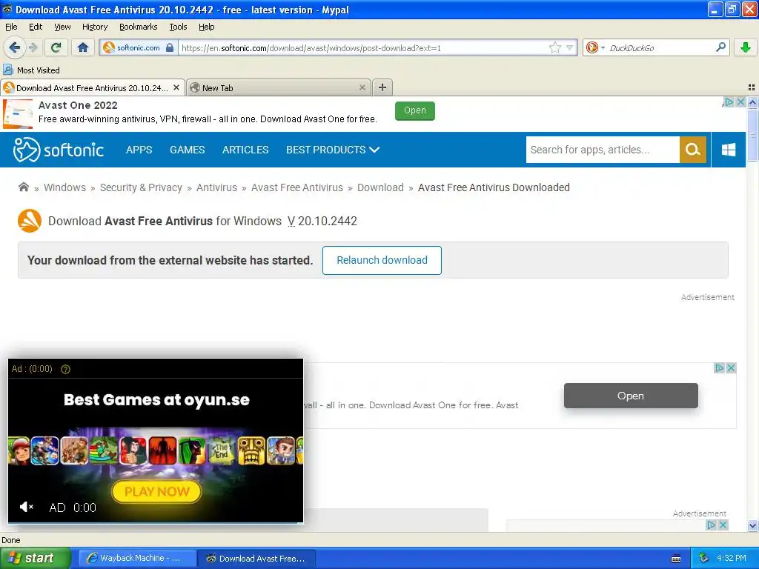The image size is (759, 569).
Task: Open the GAMES navigation link
Action: (188, 150)
